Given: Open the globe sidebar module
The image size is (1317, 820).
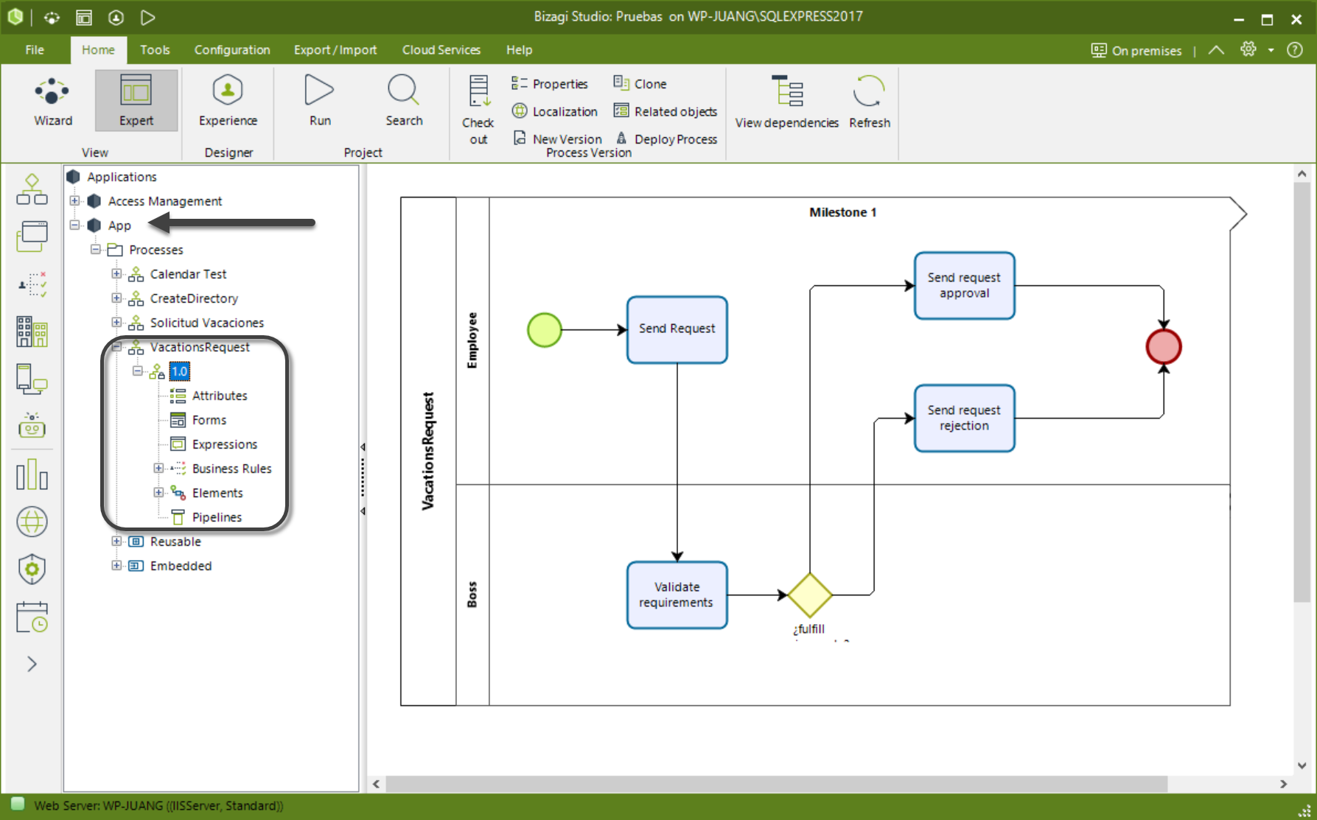Looking at the screenshot, I should coord(32,522).
